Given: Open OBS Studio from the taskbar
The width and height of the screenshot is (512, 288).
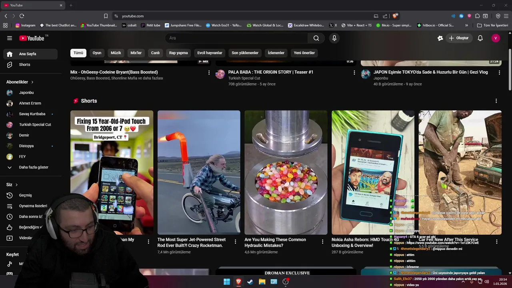Looking at the screenshot, I should point(286,282).
